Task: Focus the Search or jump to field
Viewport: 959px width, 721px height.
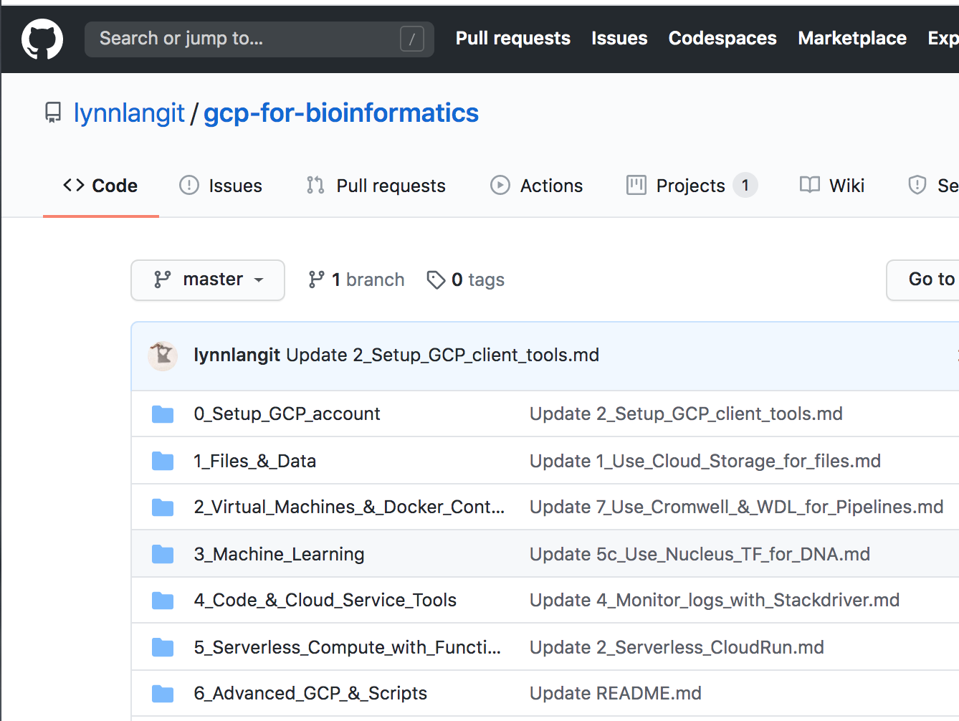Action: (259, 39)
